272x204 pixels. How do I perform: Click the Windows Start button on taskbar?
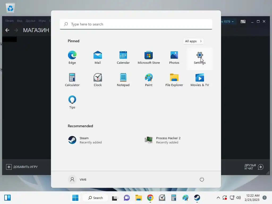pos(75,198)
